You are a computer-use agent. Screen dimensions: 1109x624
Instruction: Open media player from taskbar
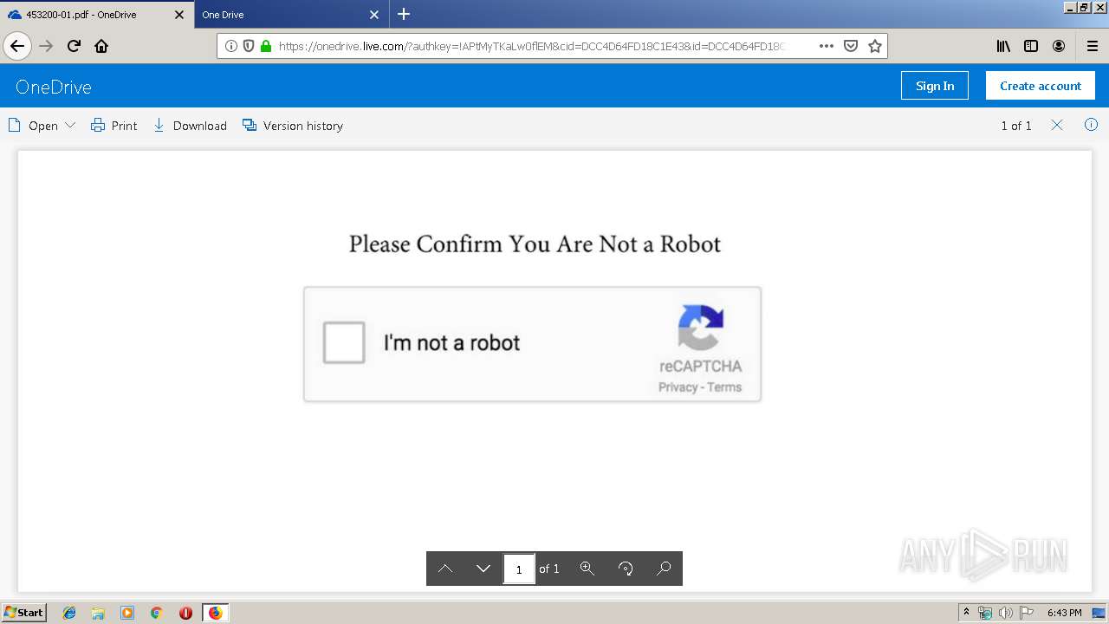[x=127, y=613]
